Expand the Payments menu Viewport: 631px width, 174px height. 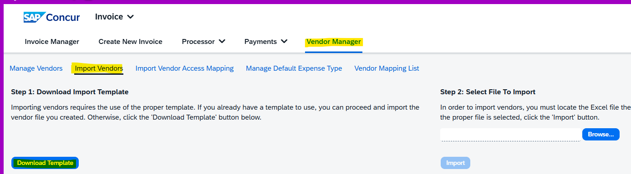click(266, 42)
